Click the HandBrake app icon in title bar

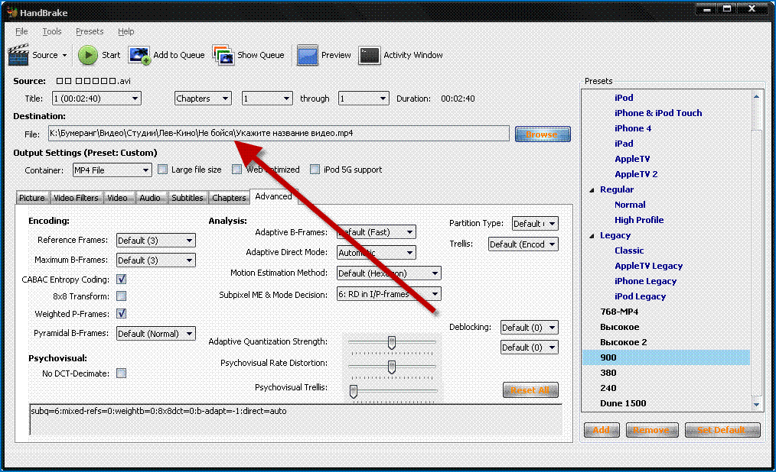point(12,12)
